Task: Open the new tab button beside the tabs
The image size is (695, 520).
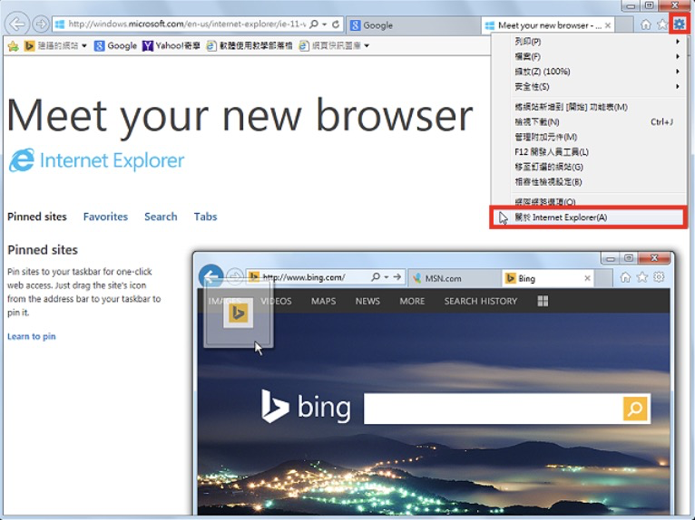Action: click(x=624, y=25)
